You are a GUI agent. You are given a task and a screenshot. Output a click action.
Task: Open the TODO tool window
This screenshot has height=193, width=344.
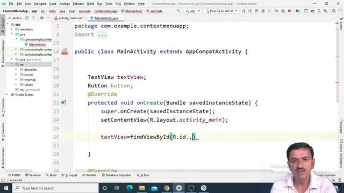pos(14,175)
